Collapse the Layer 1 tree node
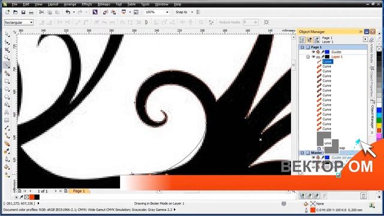The width and height of the screenshot is (384, 216). click(308, 57)
